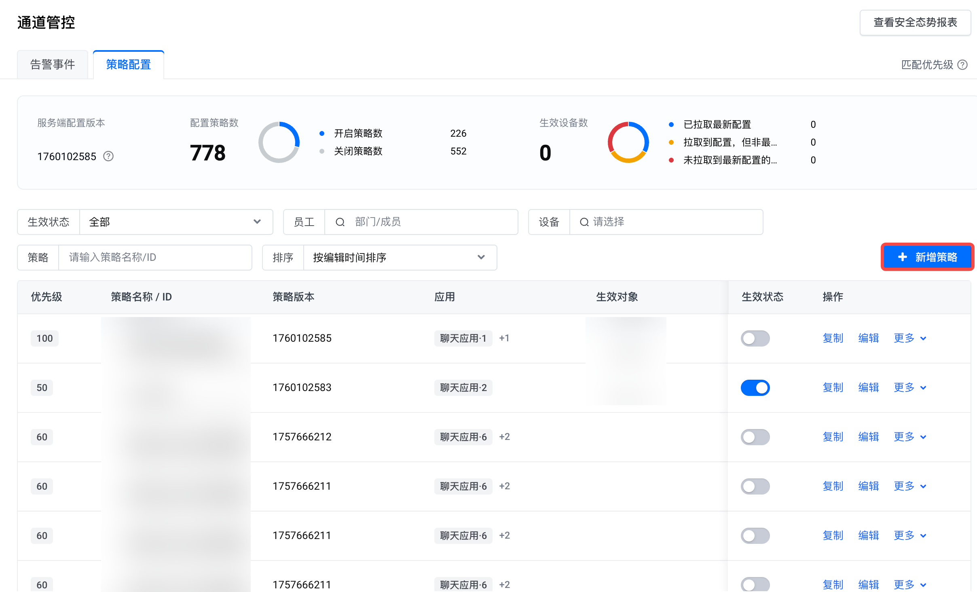Click help icon next to 匹配优先级

coord(963,65)
